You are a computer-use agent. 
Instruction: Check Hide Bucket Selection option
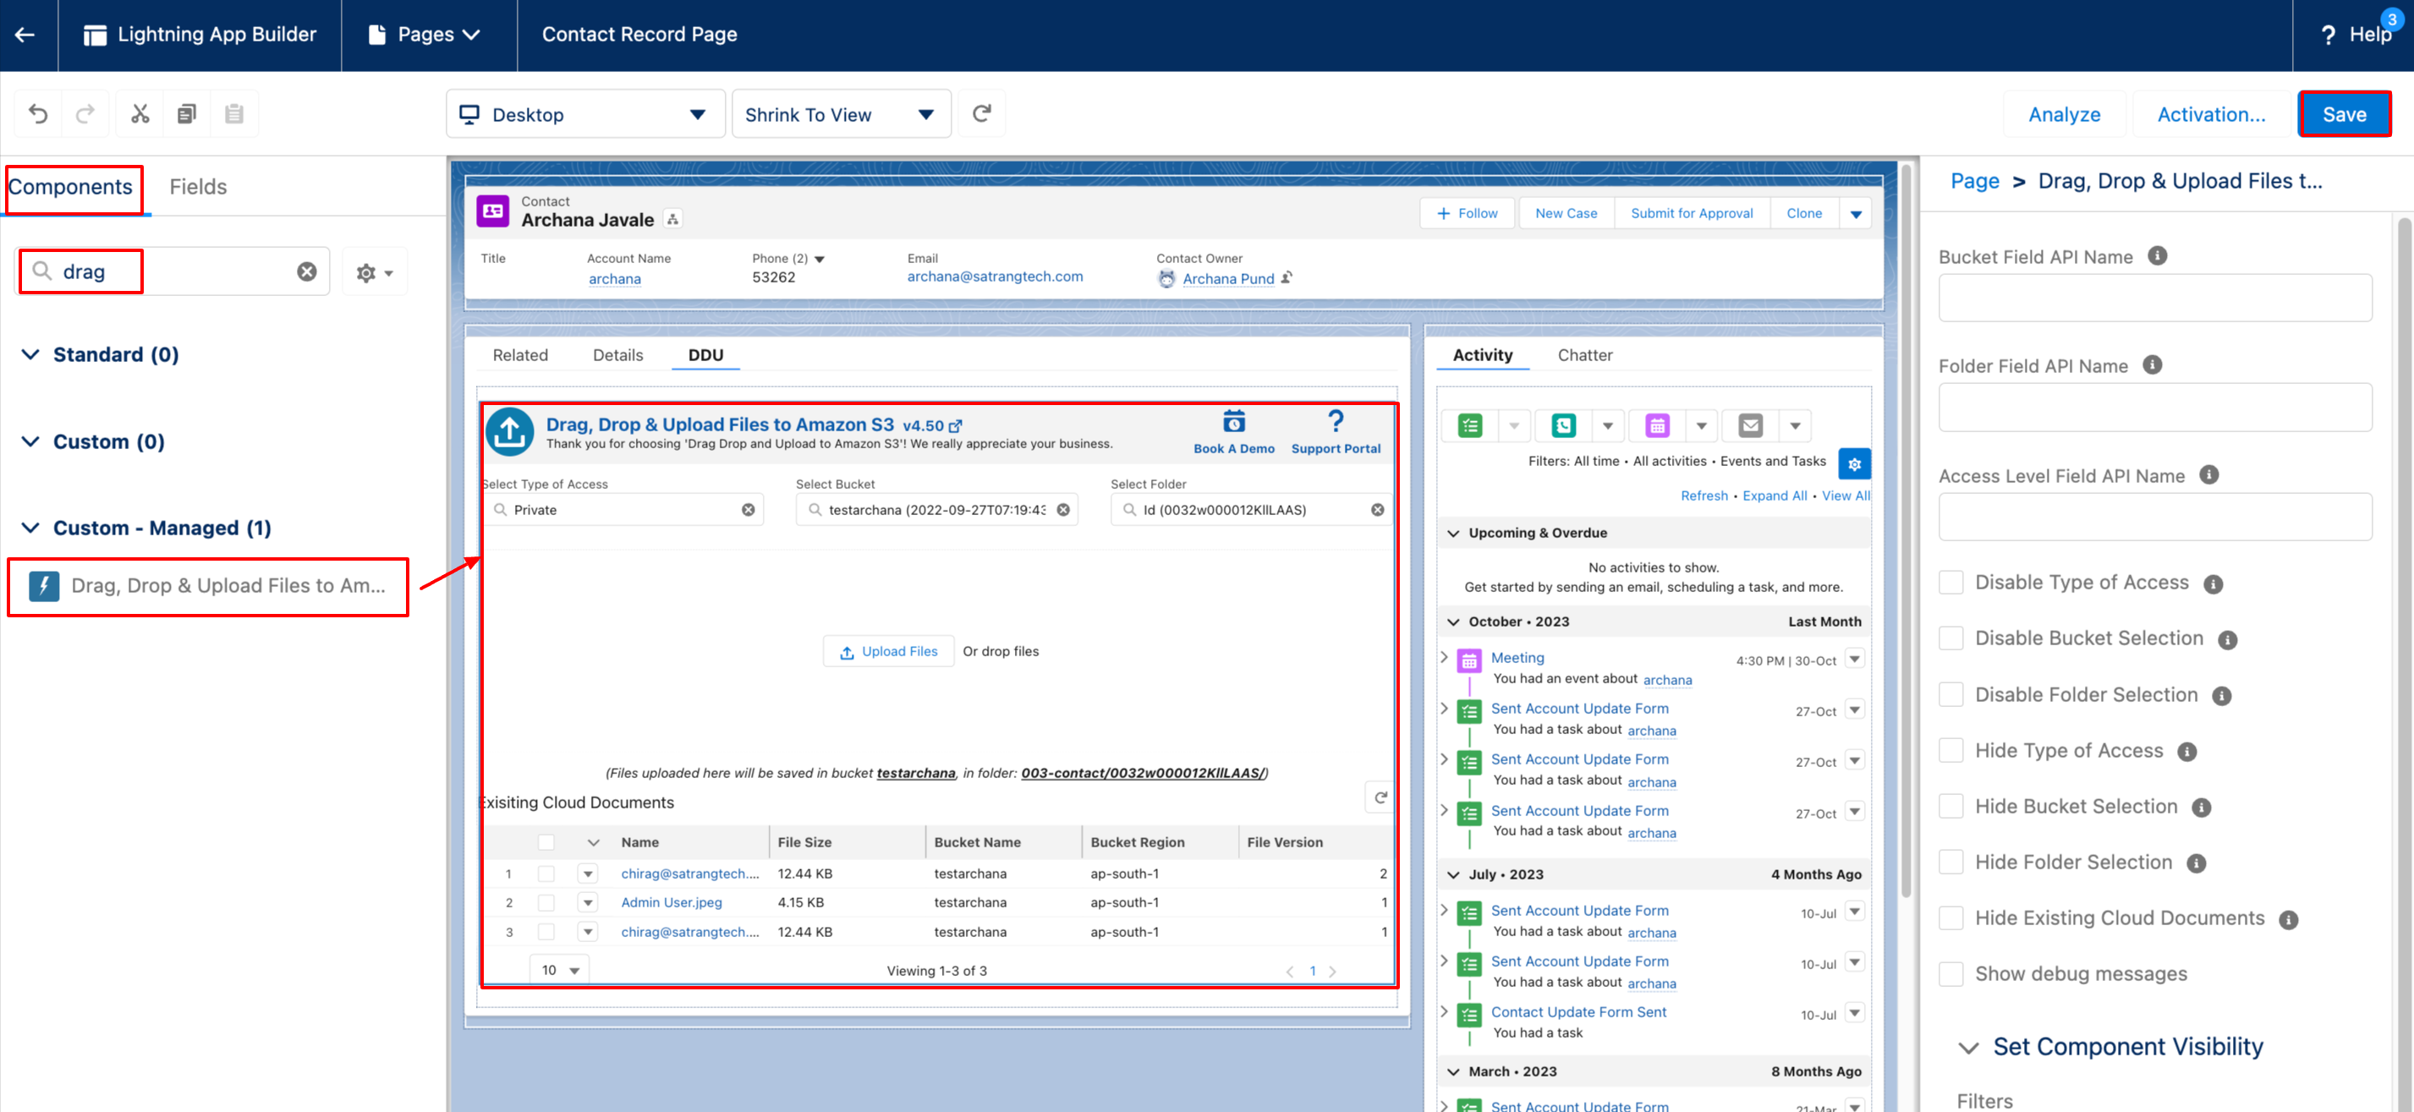[x=1951, y=807]
